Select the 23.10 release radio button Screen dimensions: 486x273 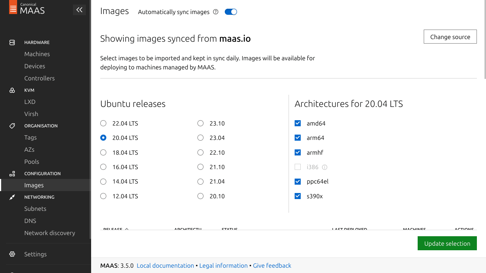point(200,123)
